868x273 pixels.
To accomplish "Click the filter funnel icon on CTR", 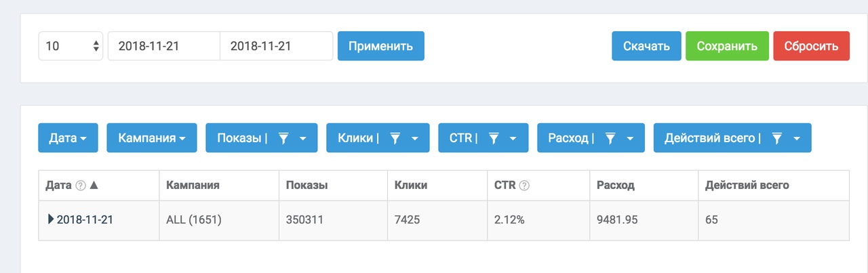I will 494,138.
